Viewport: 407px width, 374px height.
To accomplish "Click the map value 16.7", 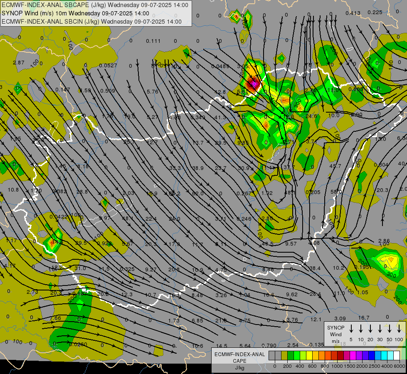I will tap(364, 318).
